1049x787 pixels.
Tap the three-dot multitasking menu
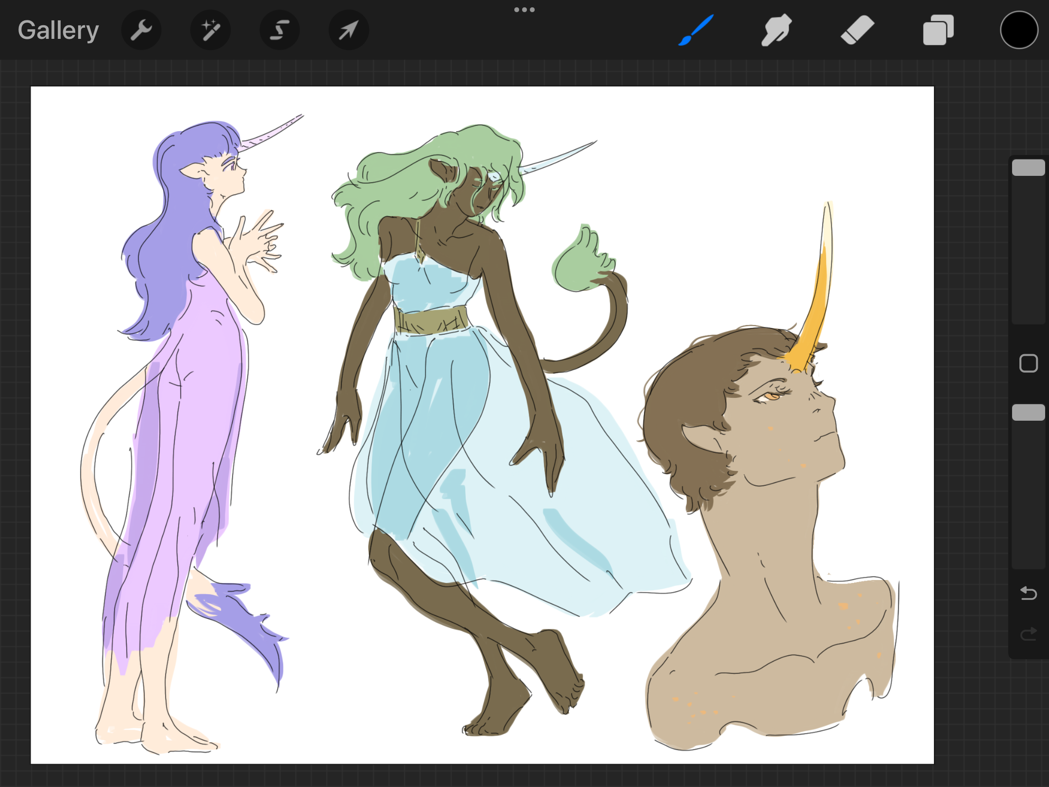click(x=524, y=10)
